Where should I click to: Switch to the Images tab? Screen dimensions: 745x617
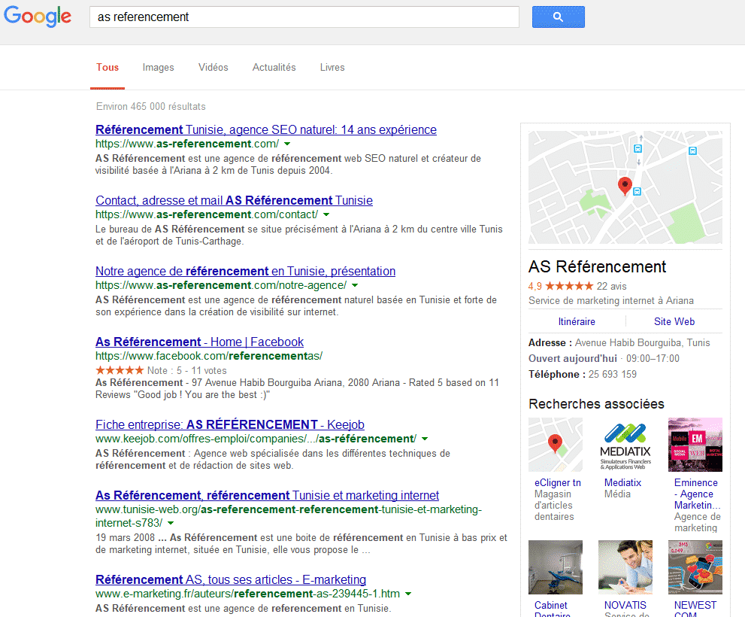coord(158,68)
